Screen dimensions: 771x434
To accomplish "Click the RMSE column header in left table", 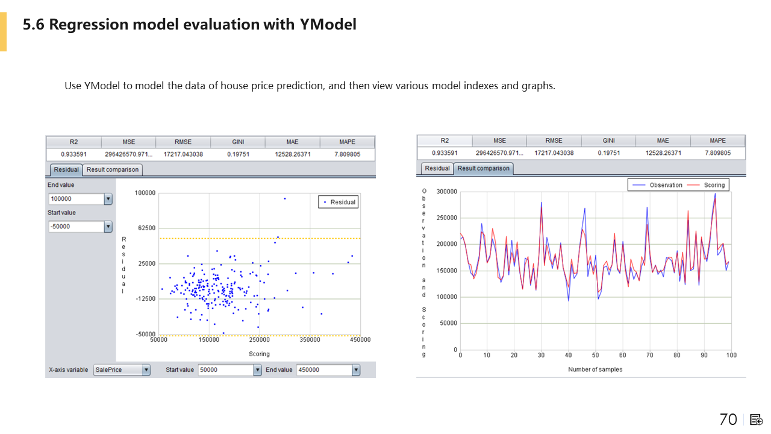I will click(x=183, y=142).
